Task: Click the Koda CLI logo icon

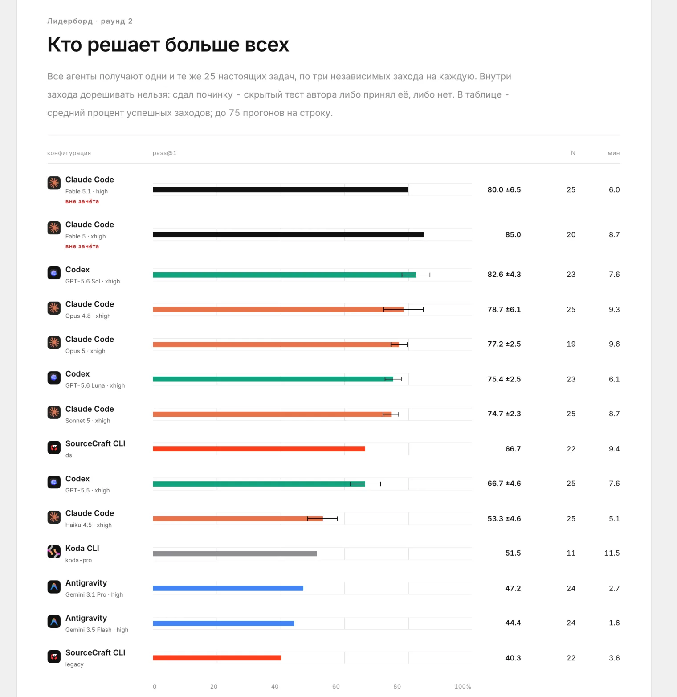Action: (54, 552)
